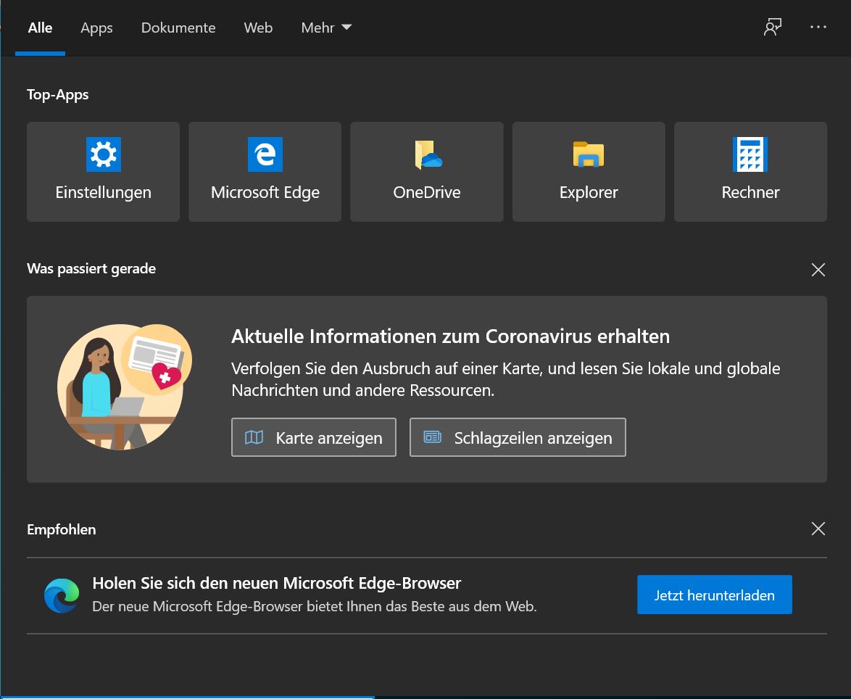Switch to the Web tab
This screenshot has height=699, width=851.
click(258, 28)
